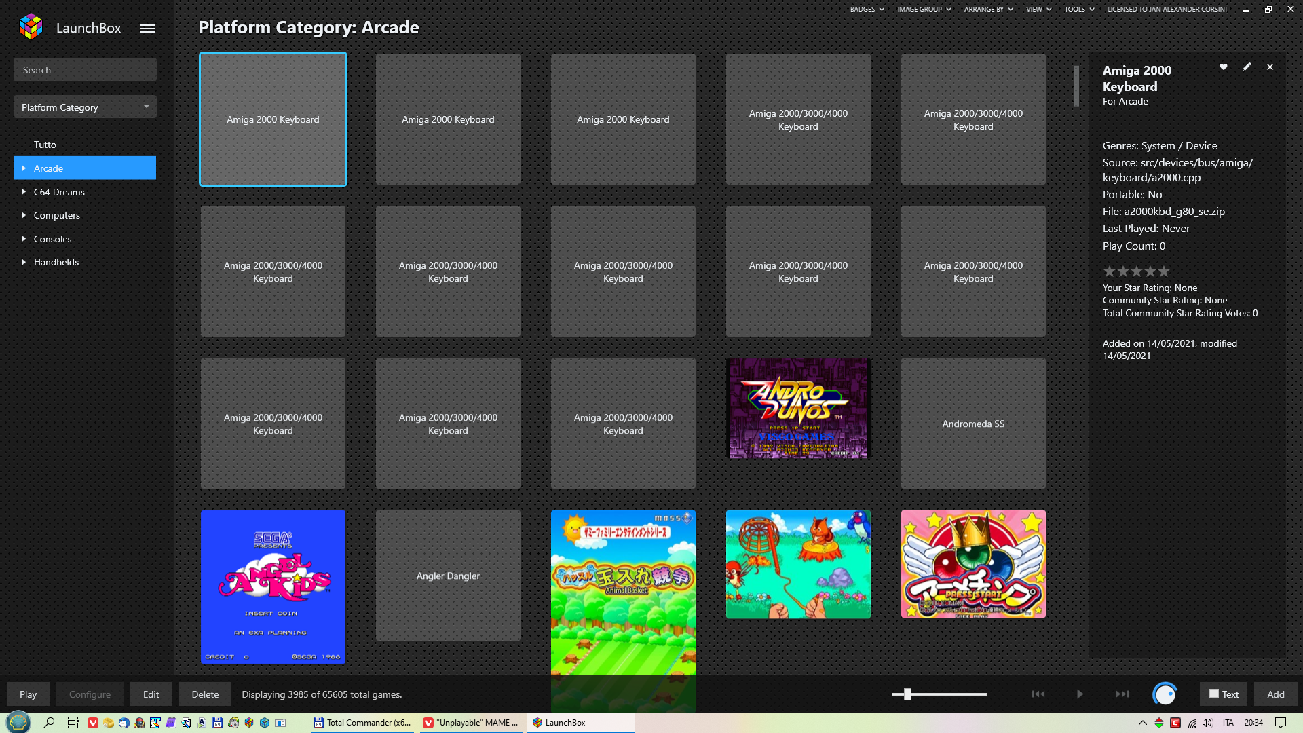Screen dimensions: 1303x733
Task: Click the selected Amiga 2000 Keyboard tile
Action: [273, 119]
